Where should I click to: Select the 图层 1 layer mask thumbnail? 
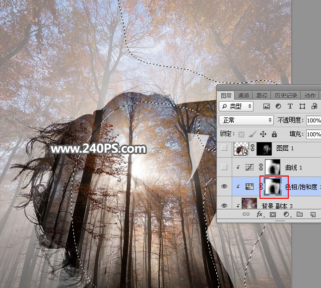[x=264, y=149]
